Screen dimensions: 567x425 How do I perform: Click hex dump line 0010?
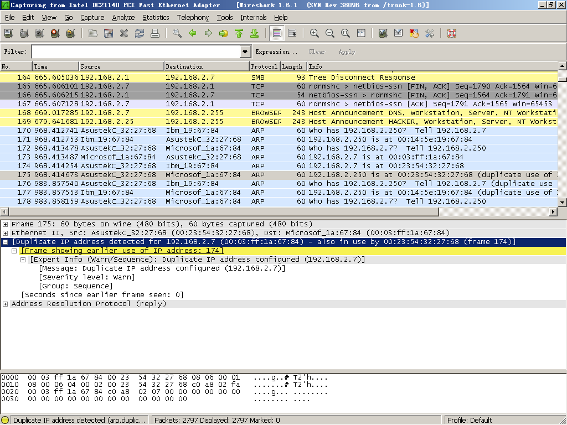164,385
